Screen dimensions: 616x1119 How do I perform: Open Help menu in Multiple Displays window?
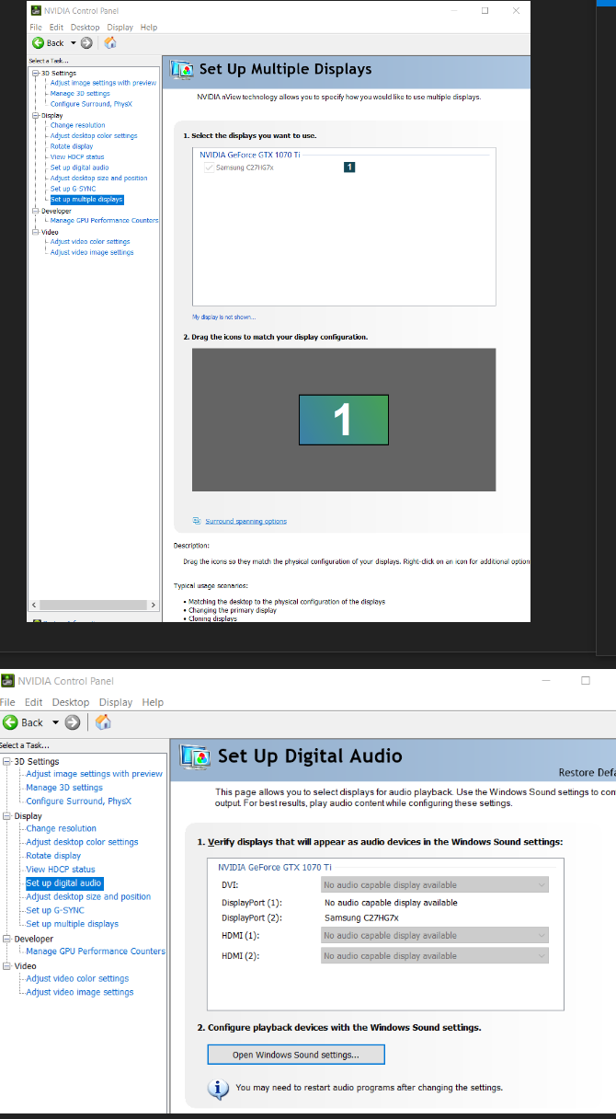tap(149, 28)
